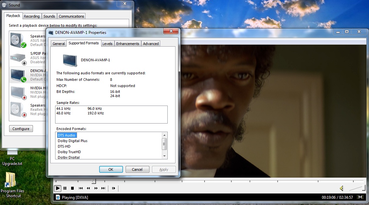Screen dimensions: 369x205
Task: Select Dolby TrueHD encoded format
Action: point(69,152)
